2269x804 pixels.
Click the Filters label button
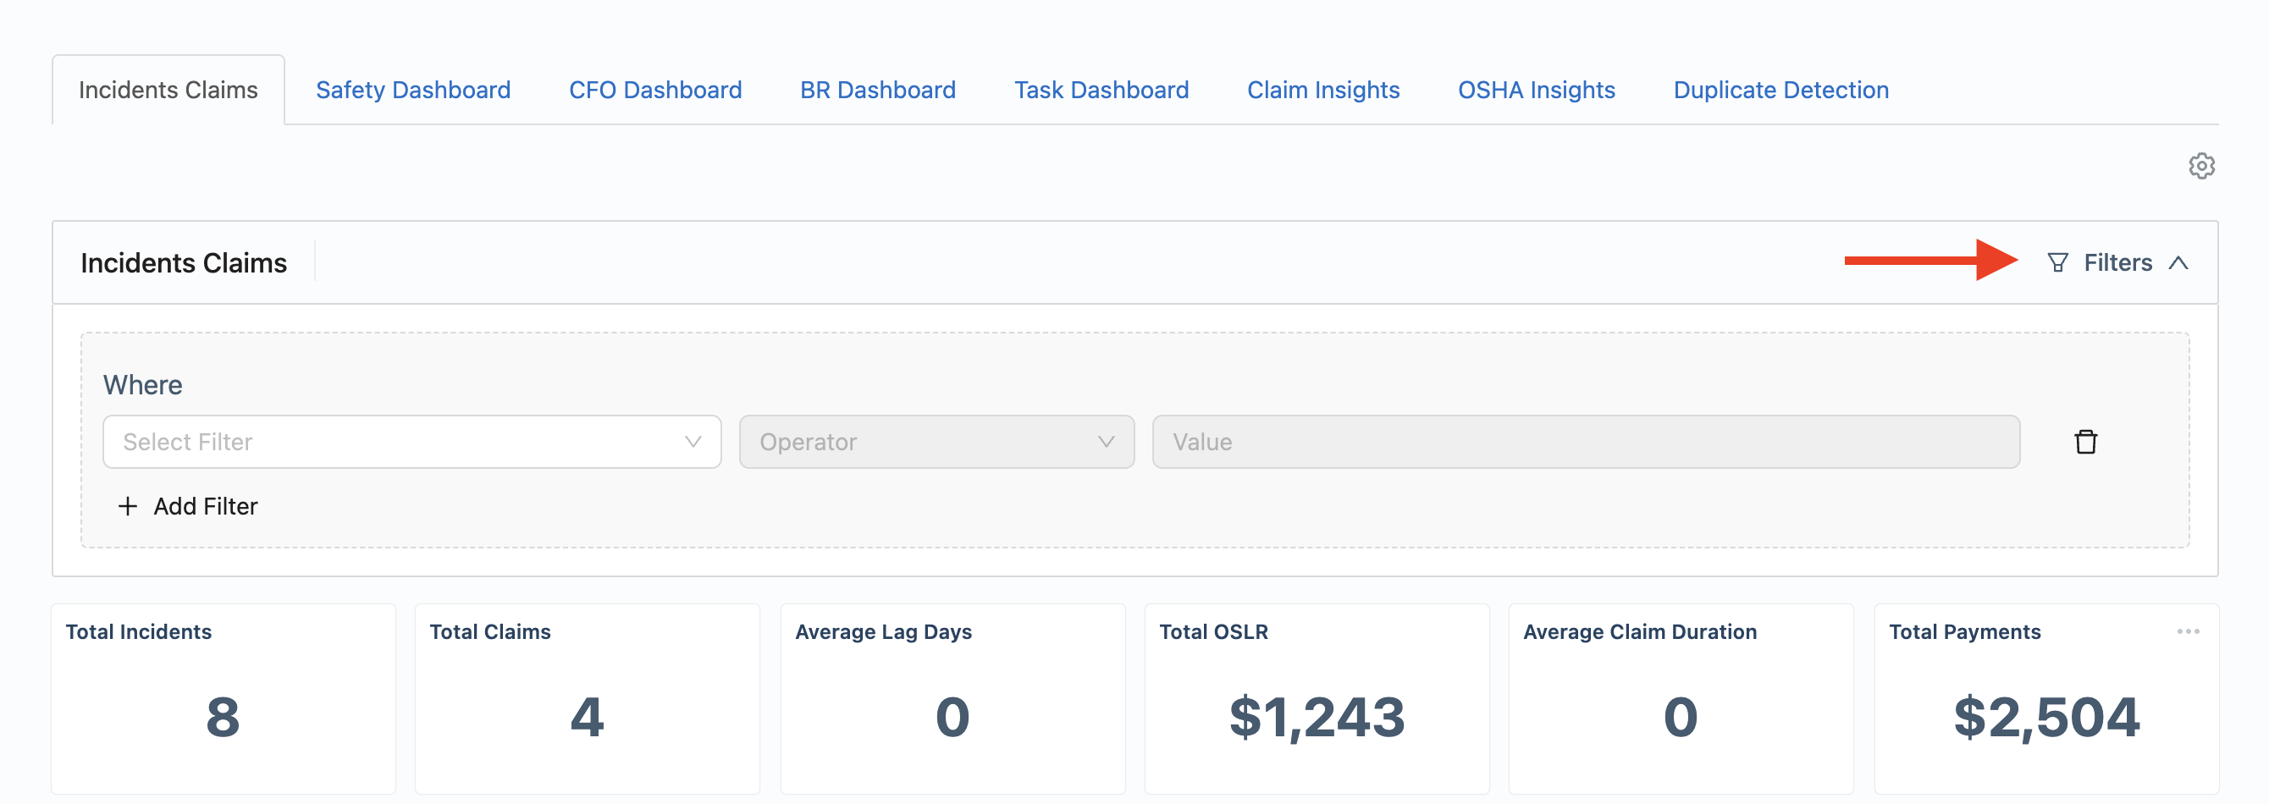pyautogui.click(x=2117, y=262)
